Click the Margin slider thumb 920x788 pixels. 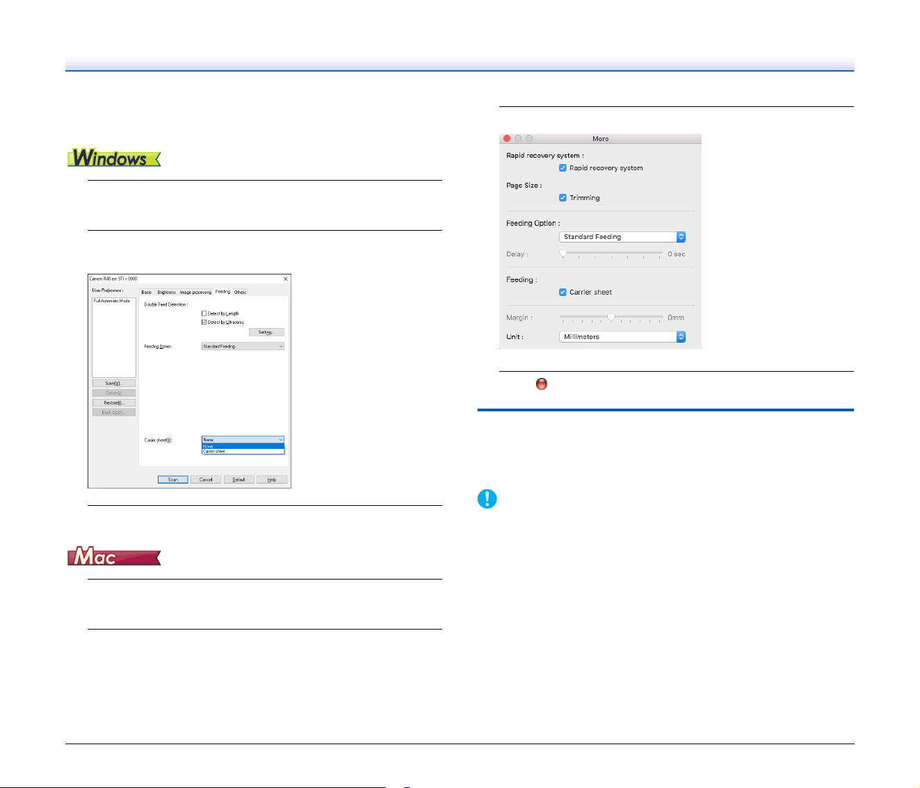click(x=611, y=317)
